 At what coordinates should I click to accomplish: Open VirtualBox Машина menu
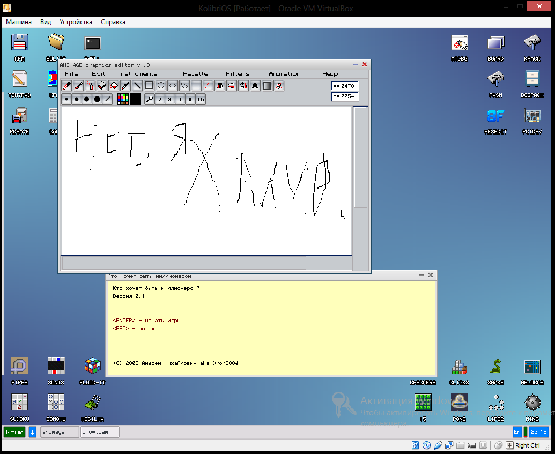pos(19,22)
